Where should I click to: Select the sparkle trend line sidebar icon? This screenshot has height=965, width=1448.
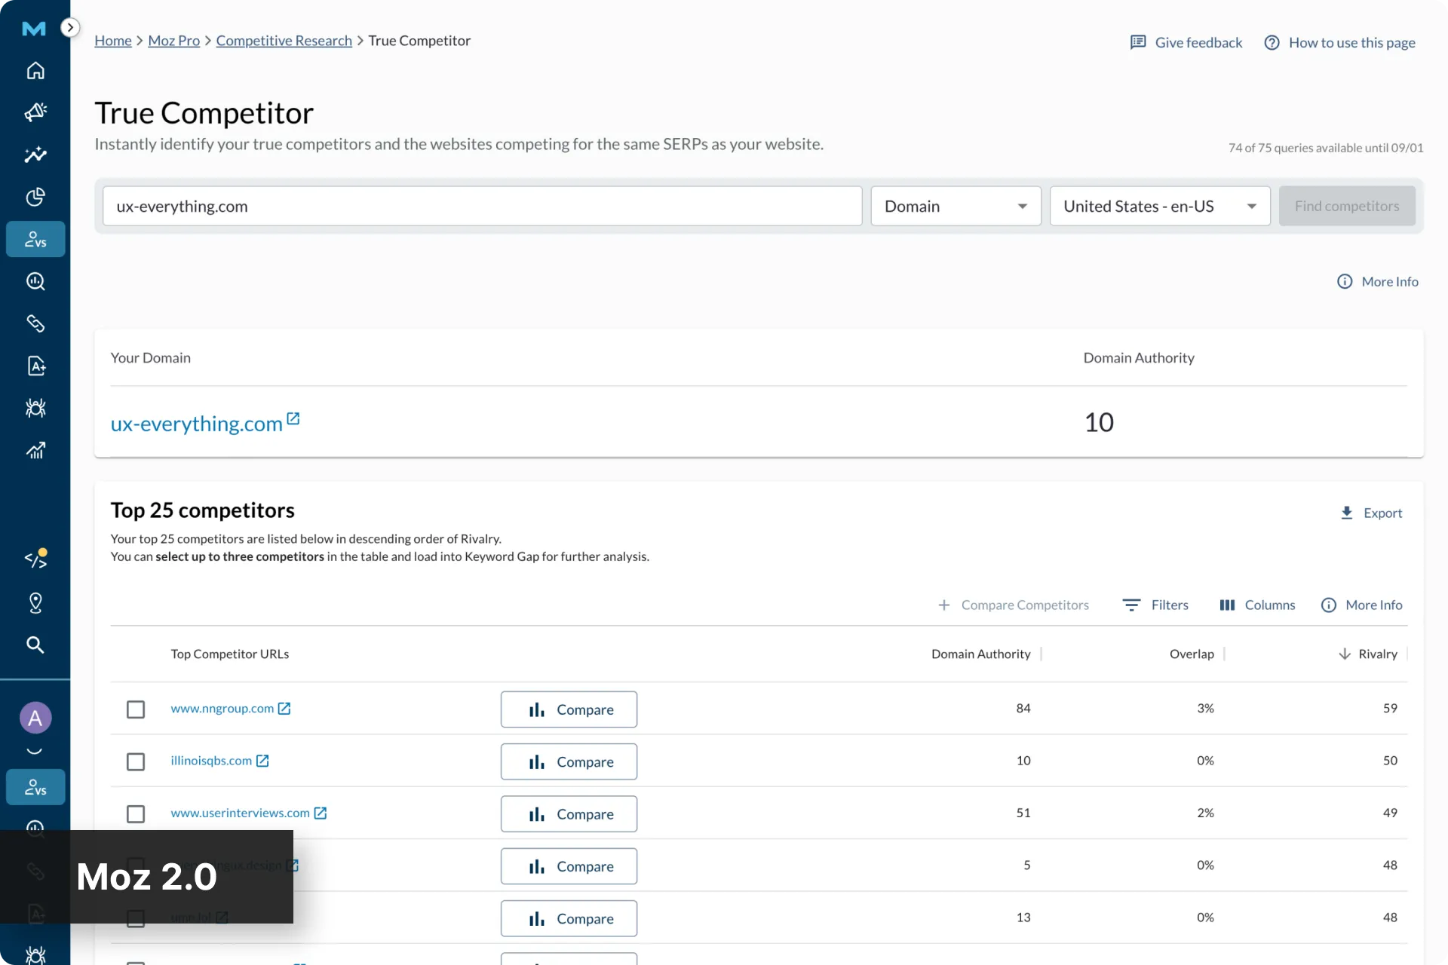point(35,155)
